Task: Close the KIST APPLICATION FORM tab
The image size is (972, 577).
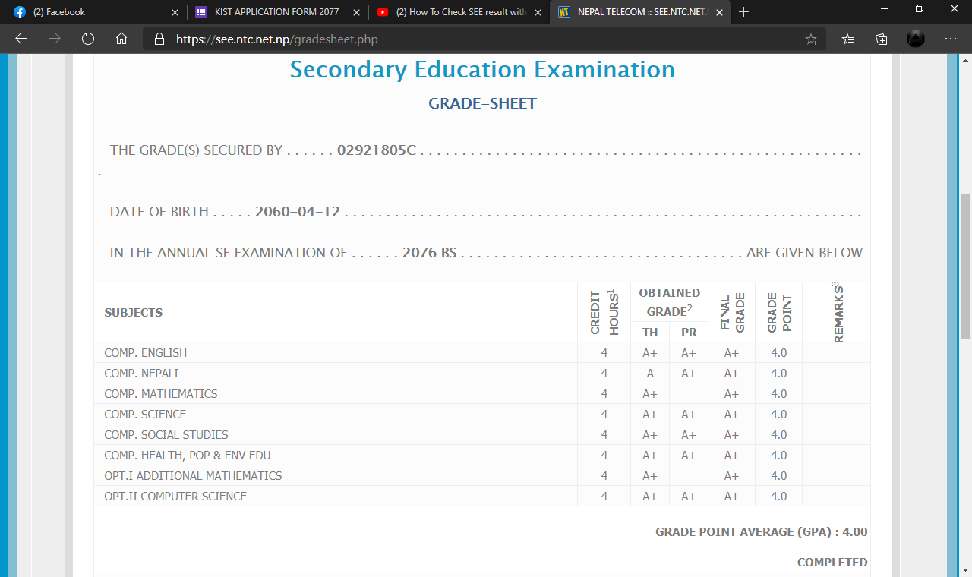Action: click(x=357, y=12)
